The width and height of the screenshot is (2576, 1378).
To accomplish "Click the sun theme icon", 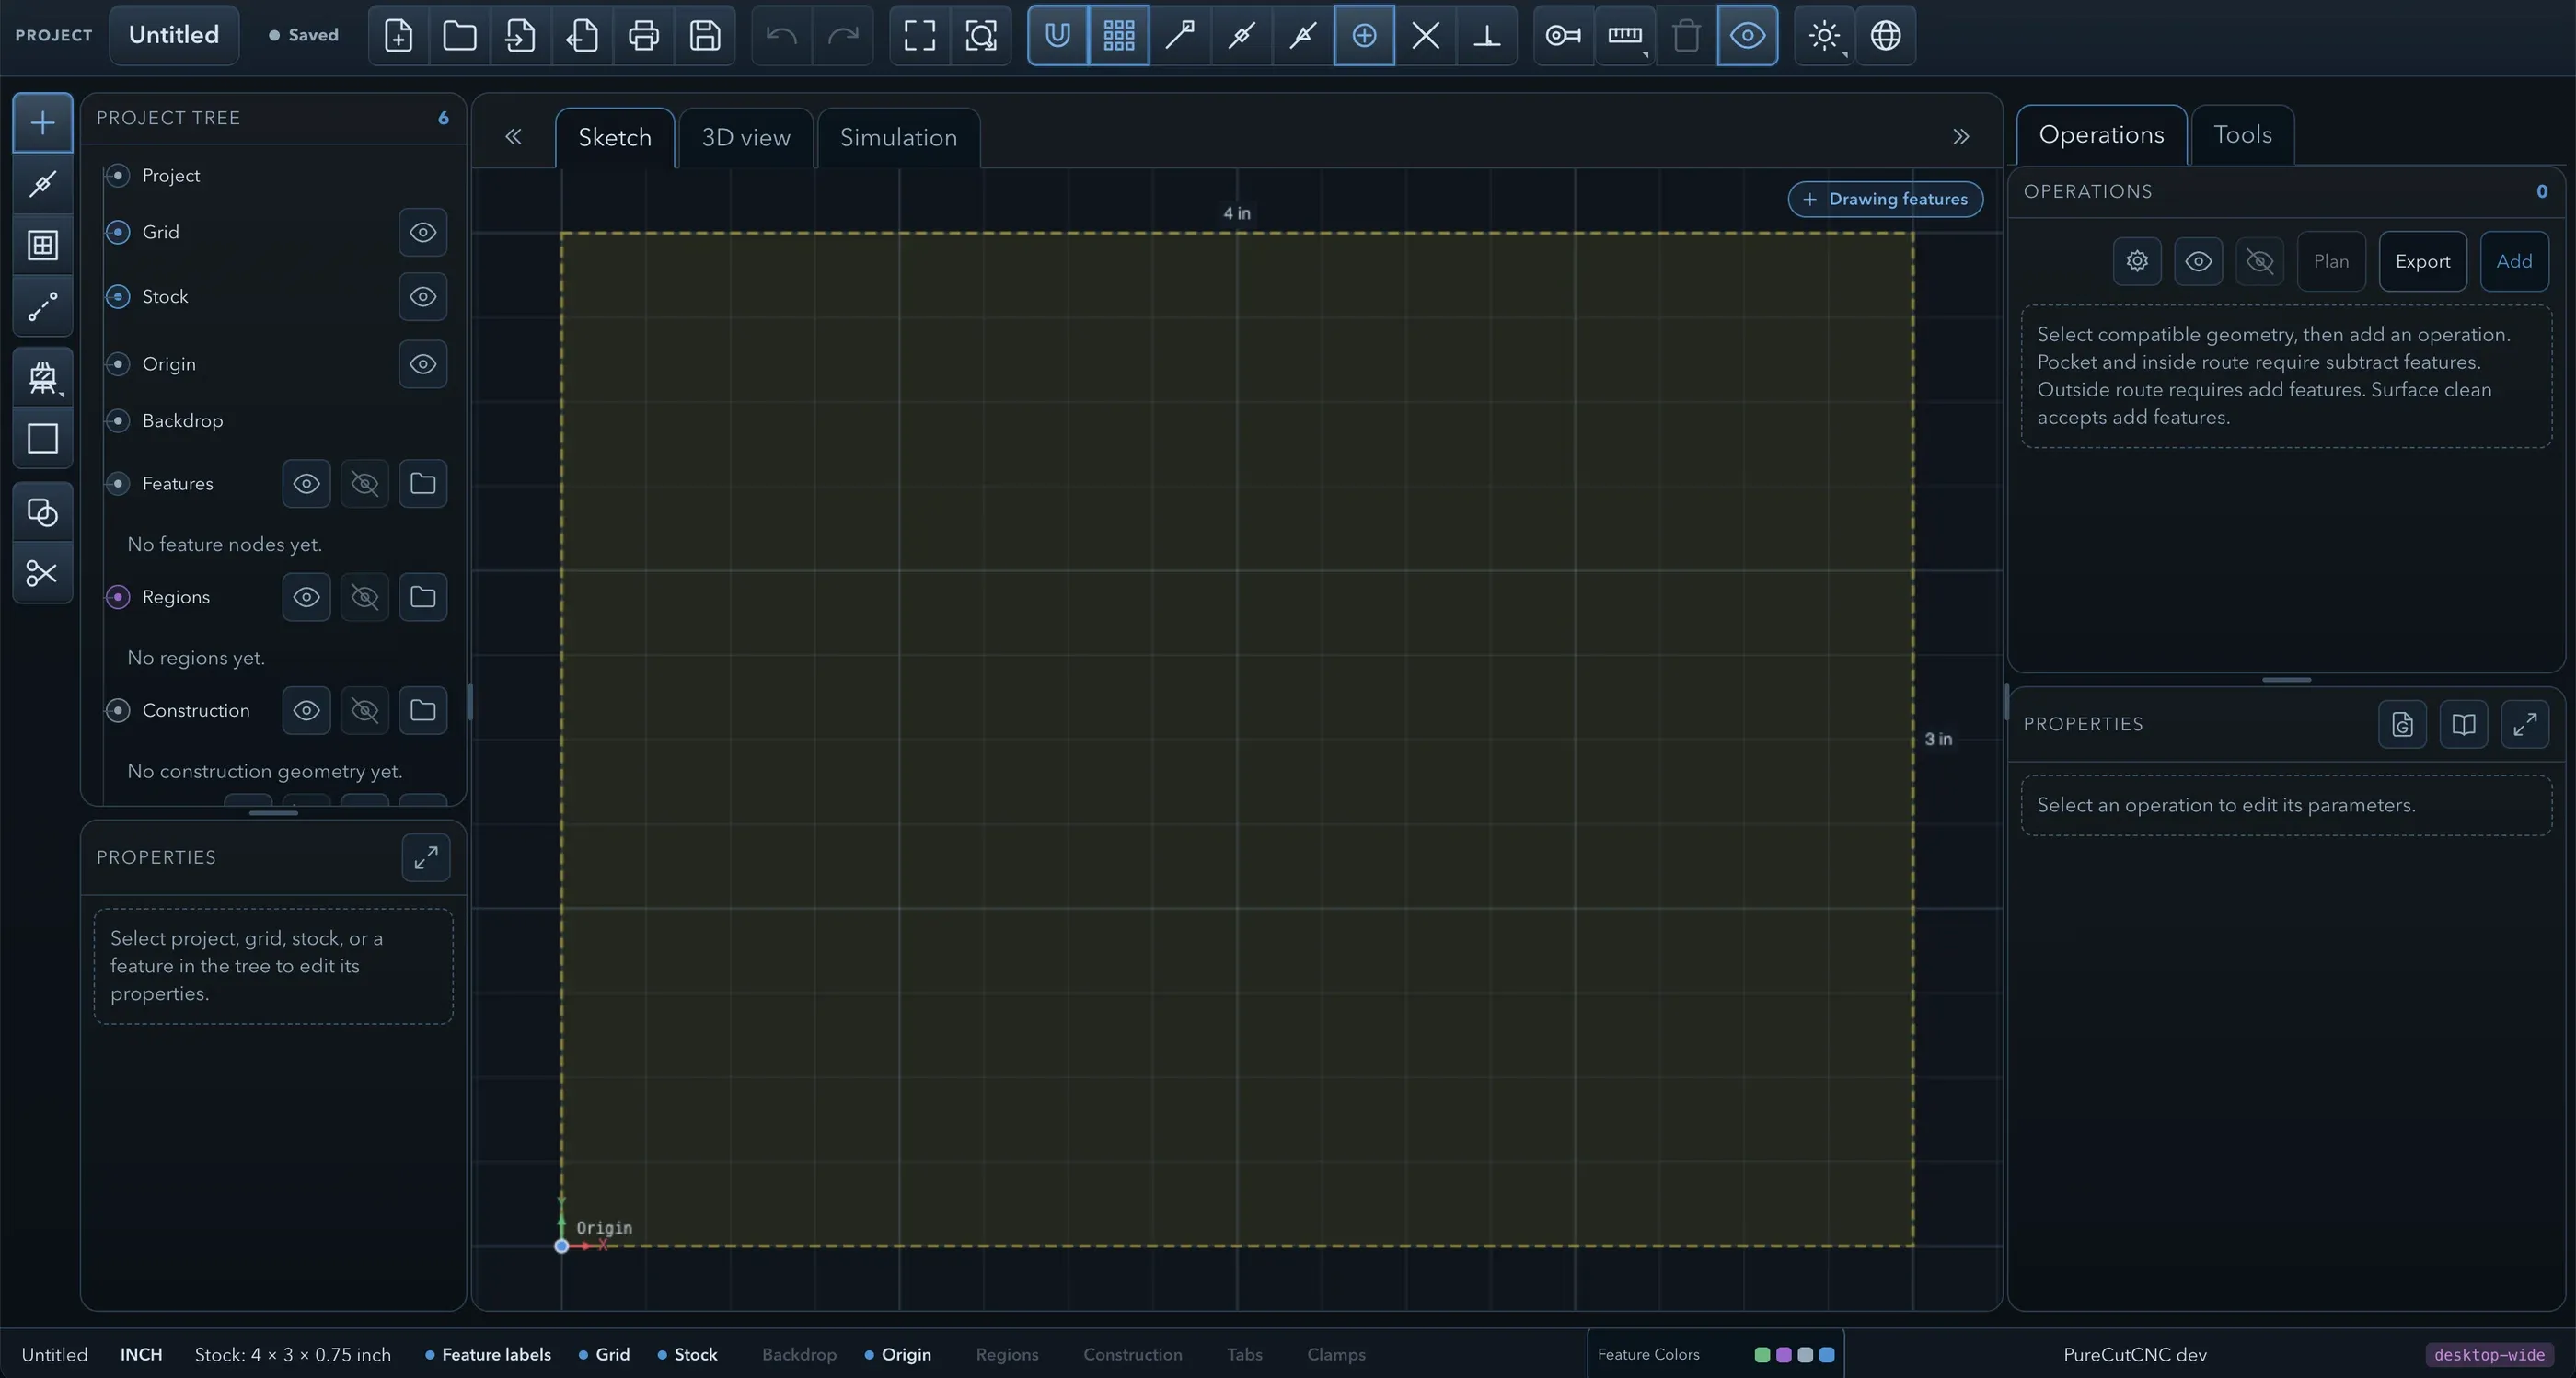I will (x=1824, y=35).
